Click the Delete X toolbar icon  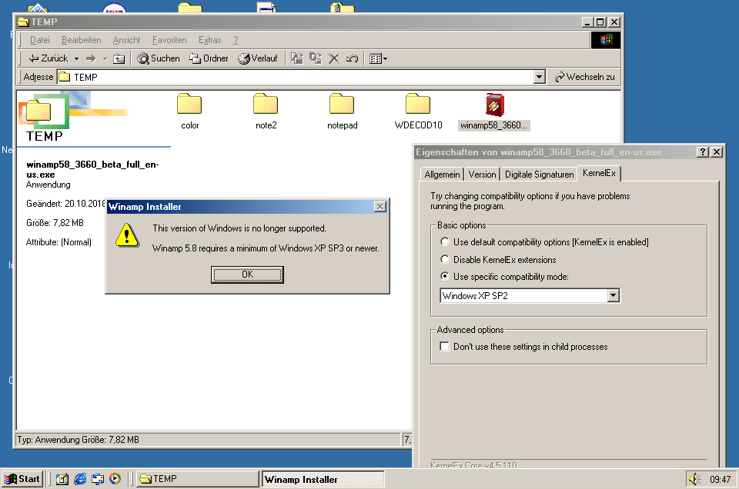point(333,58)
